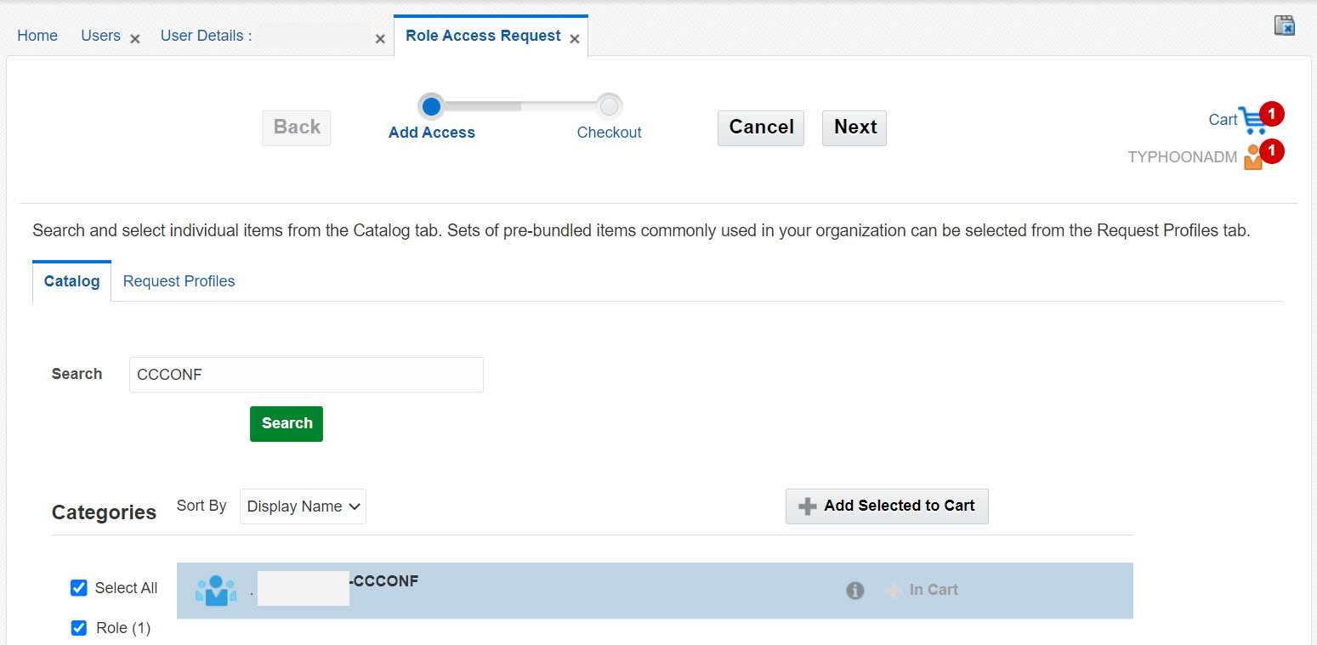Open the User Details tab

coord(206,36)
